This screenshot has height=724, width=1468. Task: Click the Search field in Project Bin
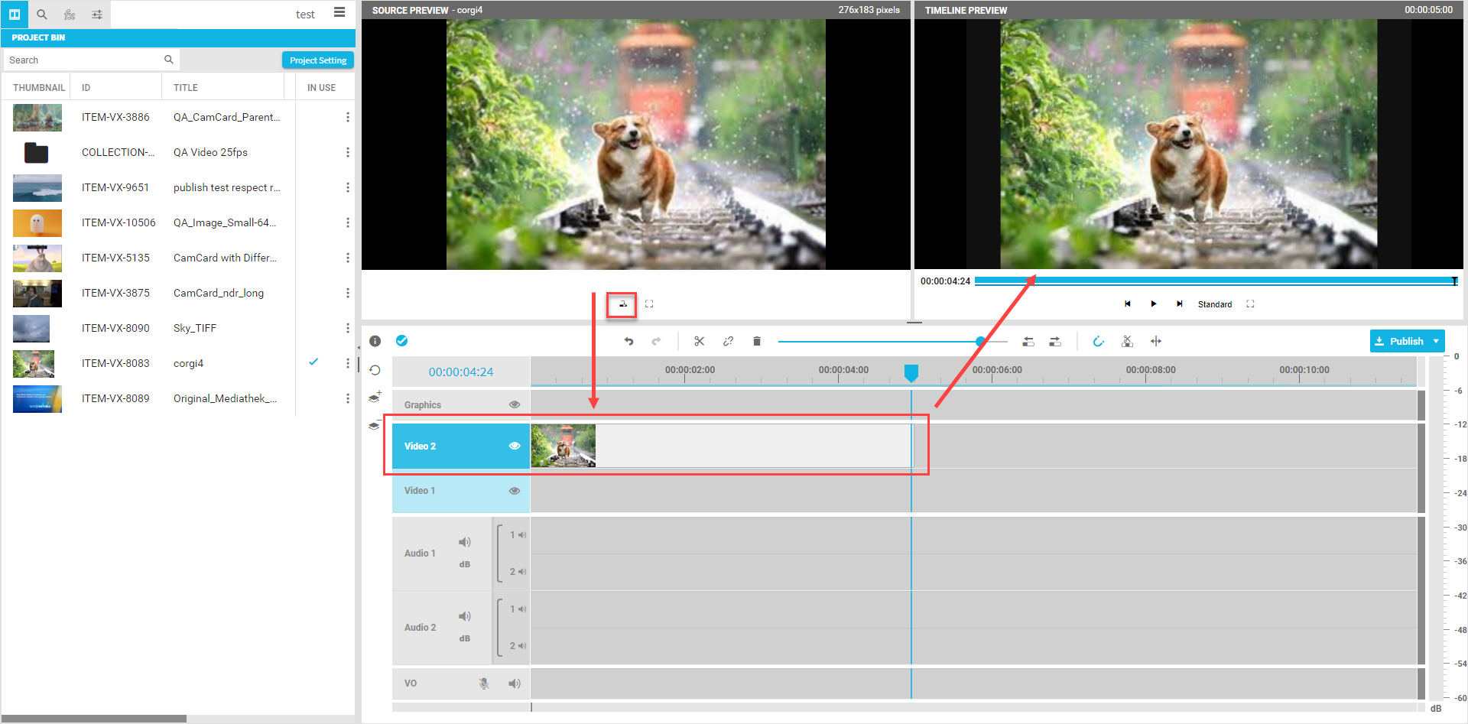(x=84, y=60)
